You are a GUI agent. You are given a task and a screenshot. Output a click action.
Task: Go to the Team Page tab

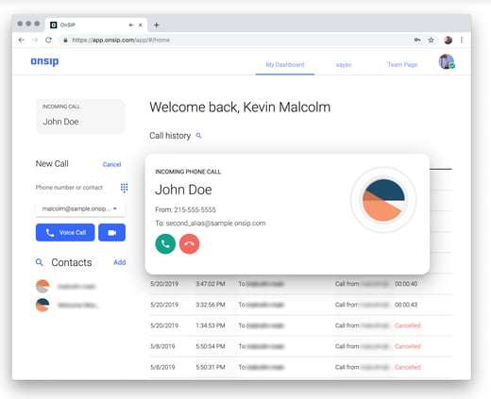point(402,64)
